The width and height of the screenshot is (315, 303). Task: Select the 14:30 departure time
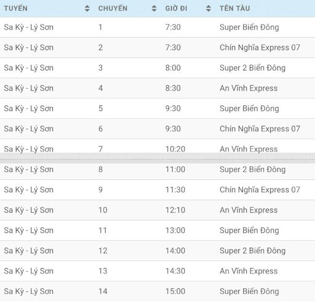coord(175,271)
